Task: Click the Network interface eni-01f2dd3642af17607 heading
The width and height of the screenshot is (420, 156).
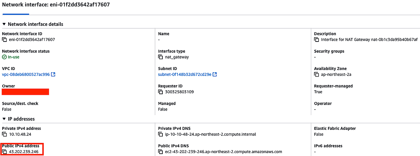Action: pyautogui.click(x=56, y=5)
